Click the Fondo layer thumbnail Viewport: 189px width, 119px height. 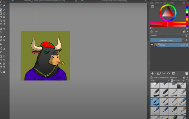156,45
